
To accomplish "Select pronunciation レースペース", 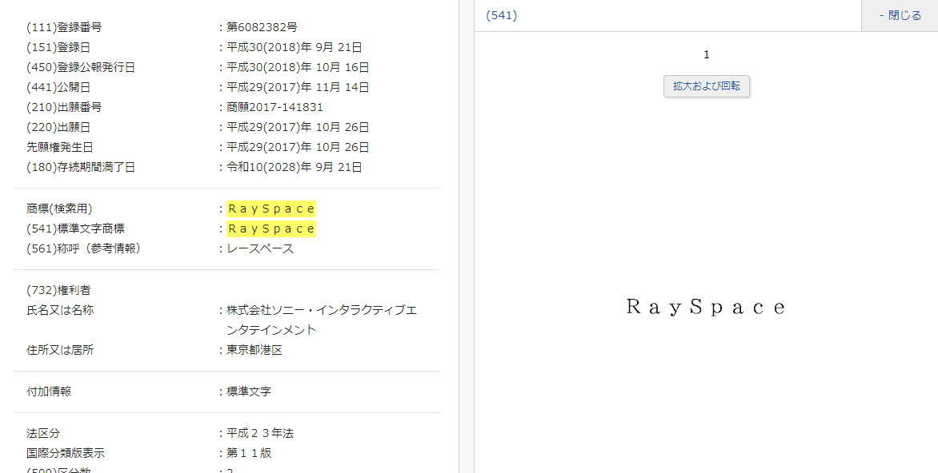I will (x=260, y=248).
